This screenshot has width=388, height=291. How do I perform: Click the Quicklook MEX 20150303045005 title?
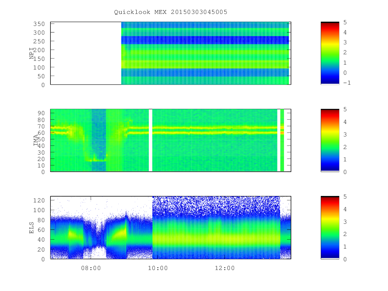coord(171,12)
